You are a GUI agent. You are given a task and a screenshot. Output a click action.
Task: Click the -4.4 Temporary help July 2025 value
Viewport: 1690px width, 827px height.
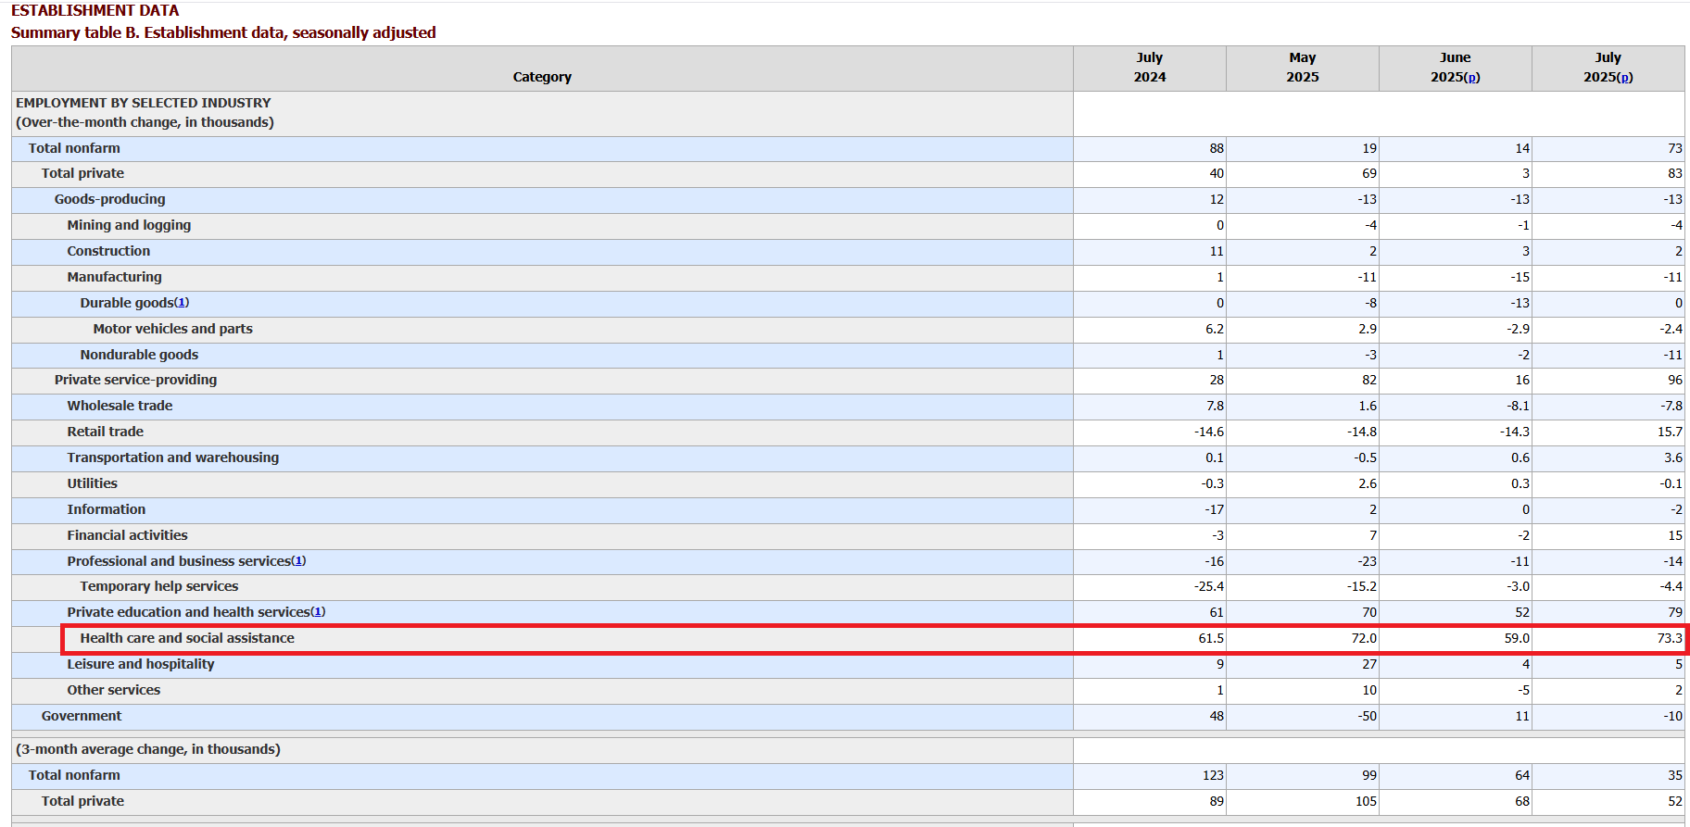1671,586
